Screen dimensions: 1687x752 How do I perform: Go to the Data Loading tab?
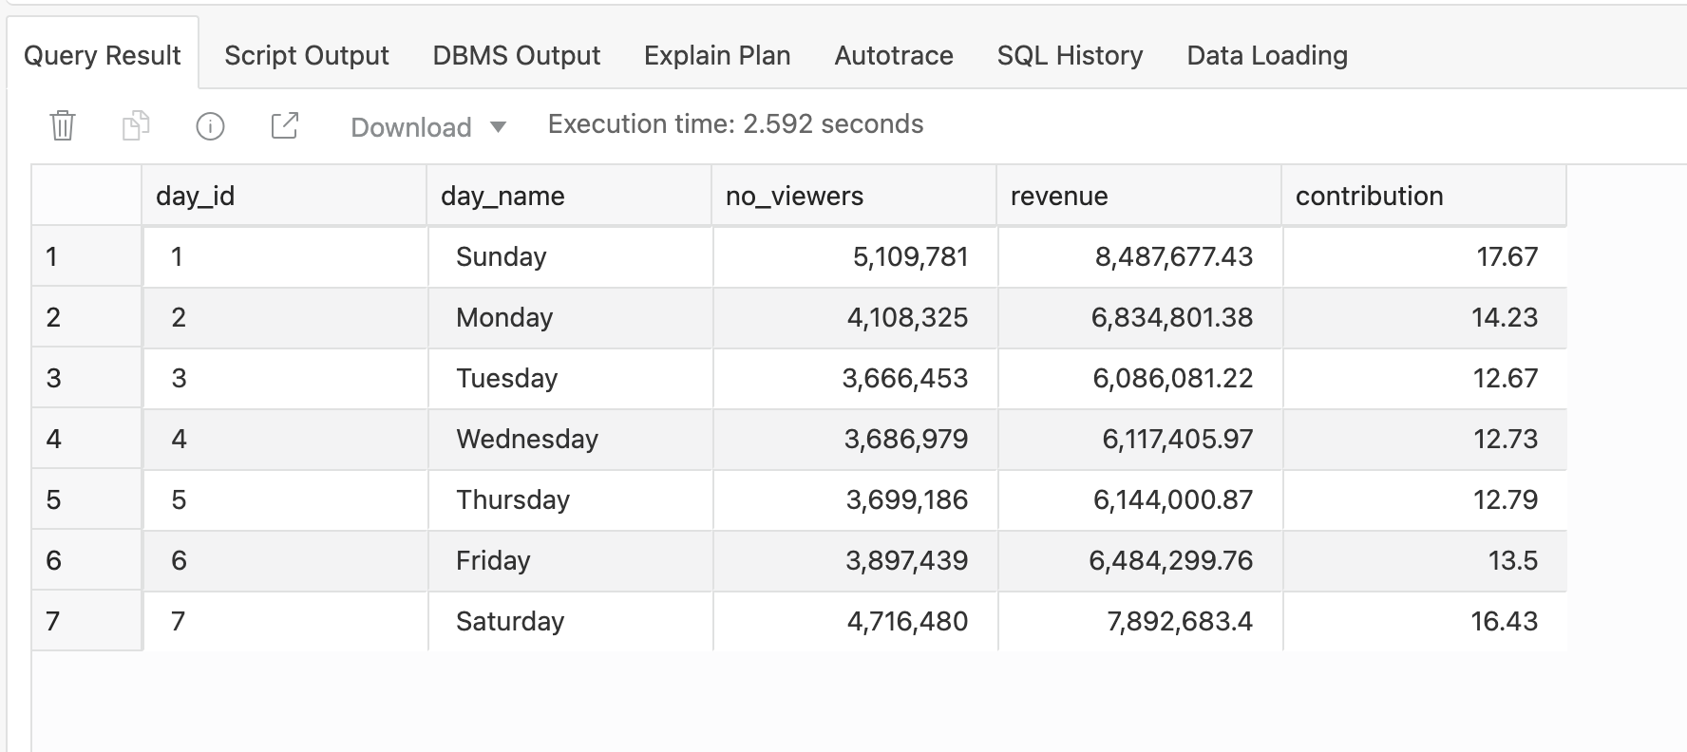(x=1267, y=55)
